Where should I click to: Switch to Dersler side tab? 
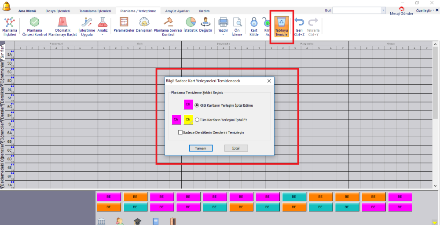[x=2, y=112]
